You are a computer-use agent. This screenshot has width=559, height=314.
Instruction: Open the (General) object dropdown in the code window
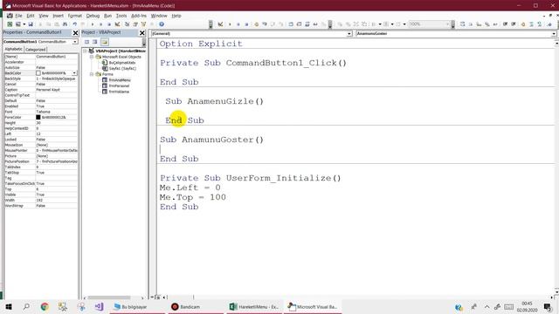[349, 33]
